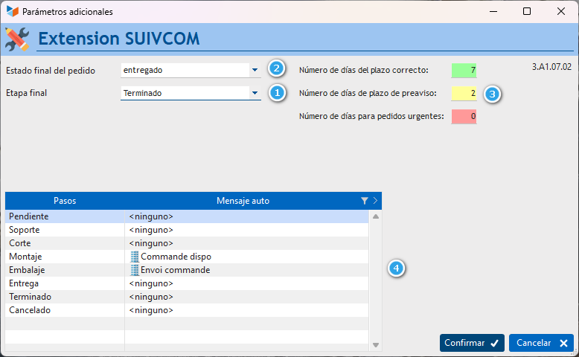Screen dimensions: 579x357
Task: Confirm the additional parameters
Action: pyautogui.click(x=472, y=343)
